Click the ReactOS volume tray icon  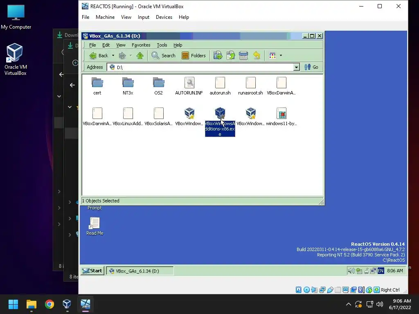click(x=351, y=271)
